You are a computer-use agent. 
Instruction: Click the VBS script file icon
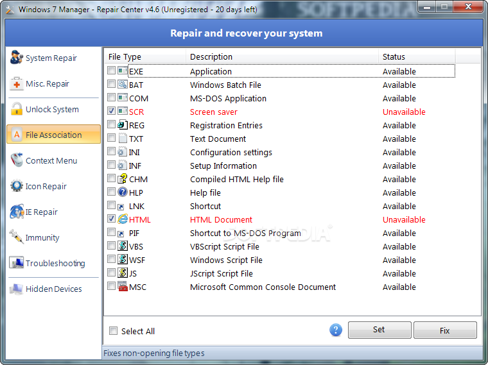tap(123, 246)
